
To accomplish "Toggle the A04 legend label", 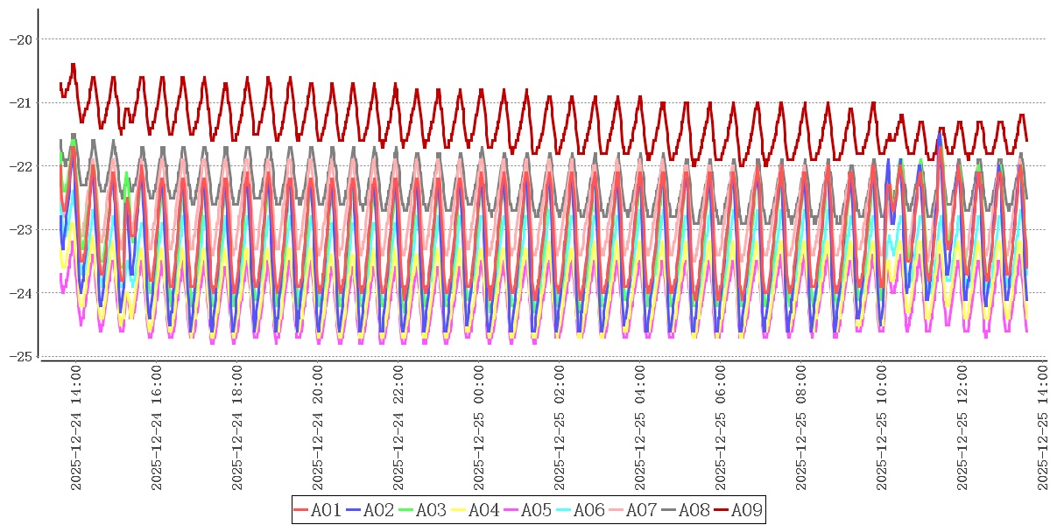I will (x=483, y=510).
